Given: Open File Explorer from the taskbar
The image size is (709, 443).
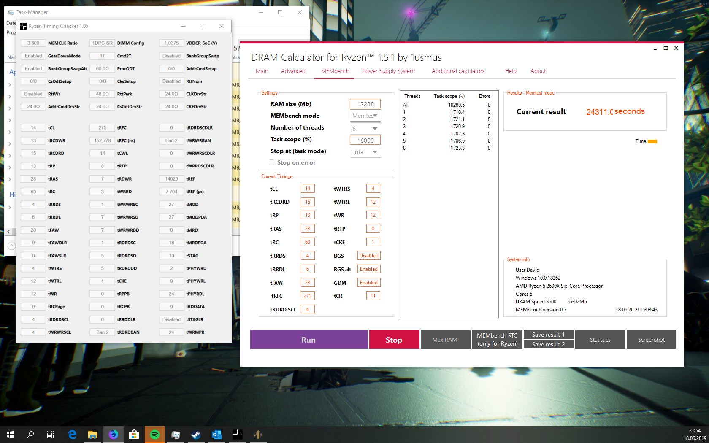Looking at the screenshot, I should (x=93, y=435).
